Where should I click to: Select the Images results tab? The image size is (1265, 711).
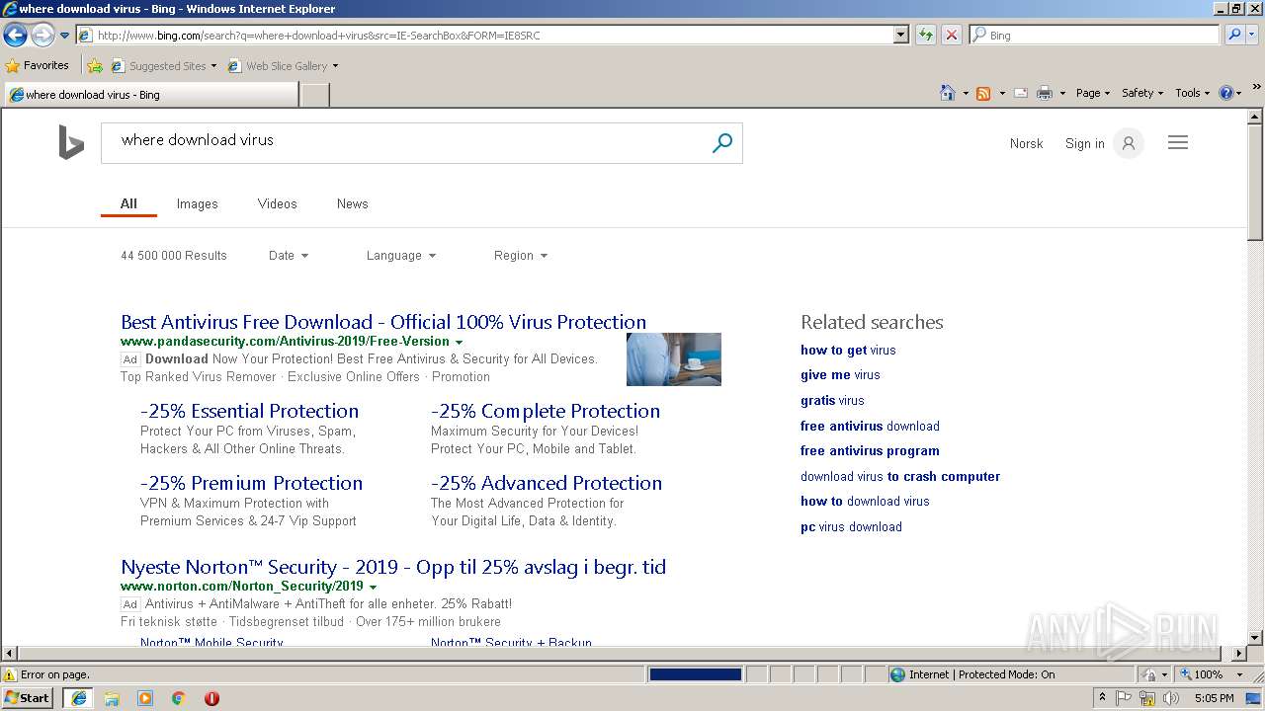click(197, 203)
